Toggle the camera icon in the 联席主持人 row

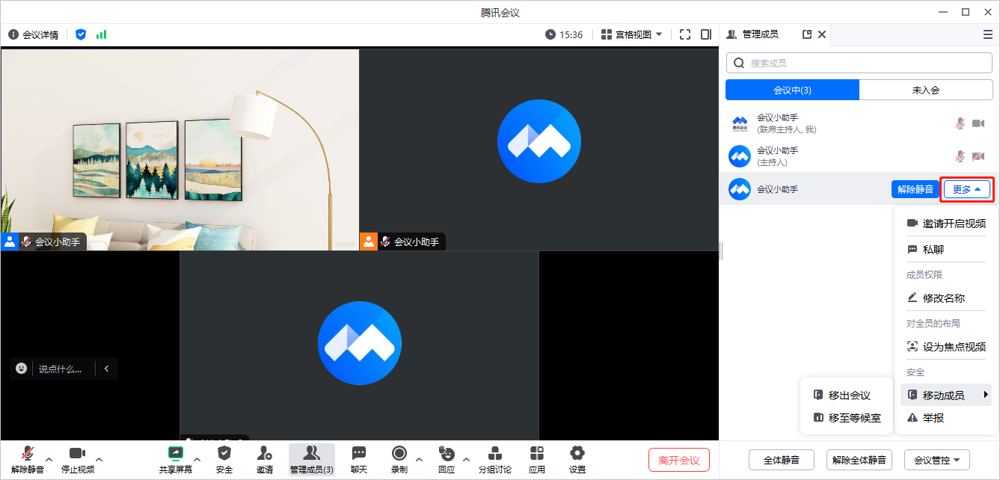[978, 123]
